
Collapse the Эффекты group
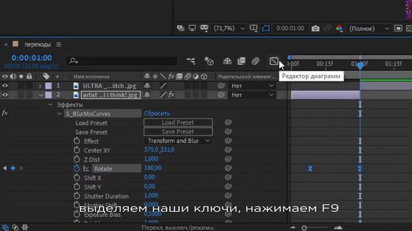[50, 105]
